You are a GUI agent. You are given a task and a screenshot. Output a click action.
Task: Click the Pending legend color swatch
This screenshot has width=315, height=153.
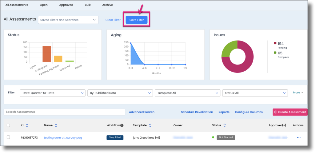tap(275, 43)
